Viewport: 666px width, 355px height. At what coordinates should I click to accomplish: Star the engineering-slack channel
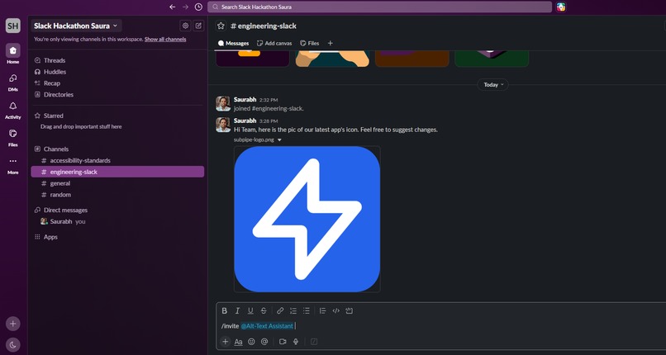point(221,26)
